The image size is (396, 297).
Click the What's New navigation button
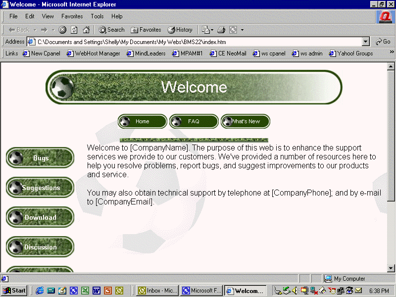click(246, 121)
